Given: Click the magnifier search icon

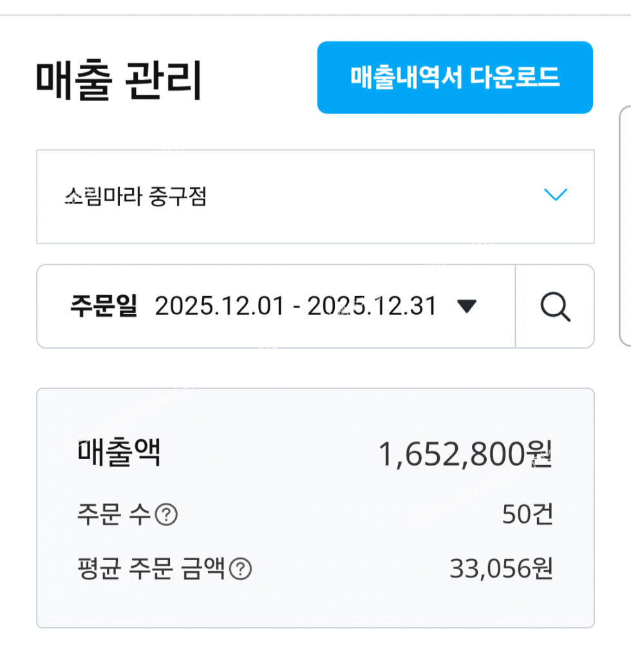Looking at the screenshot, I should point(555,307).
